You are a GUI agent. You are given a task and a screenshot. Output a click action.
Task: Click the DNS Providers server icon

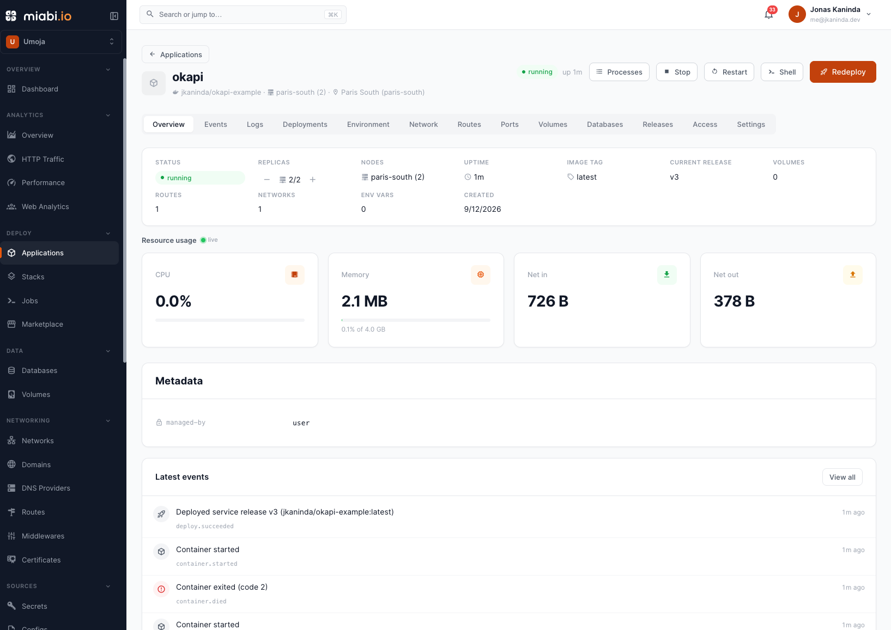tap(11, 488)
